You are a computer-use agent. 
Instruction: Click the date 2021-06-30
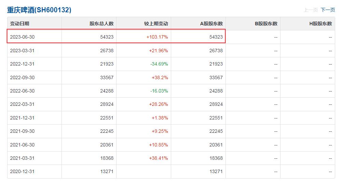pos(22,145)
